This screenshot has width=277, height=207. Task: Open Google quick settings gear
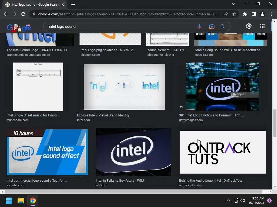pyautogui.click(x=249, y=26)
